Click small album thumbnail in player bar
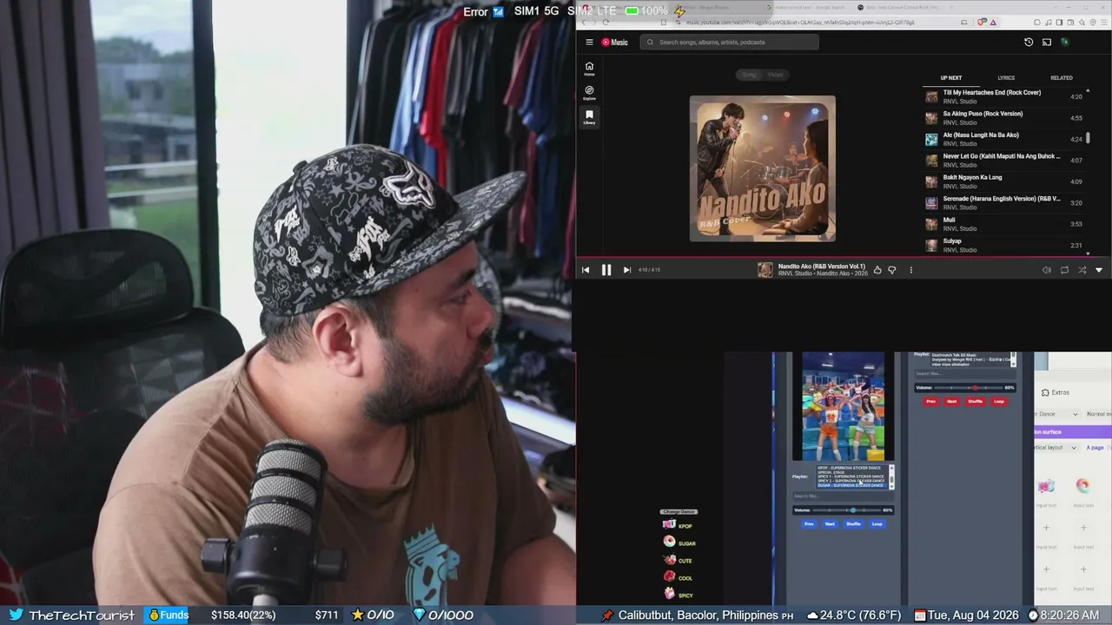This screenshot has height=625, width=1112. coord(764,270)
